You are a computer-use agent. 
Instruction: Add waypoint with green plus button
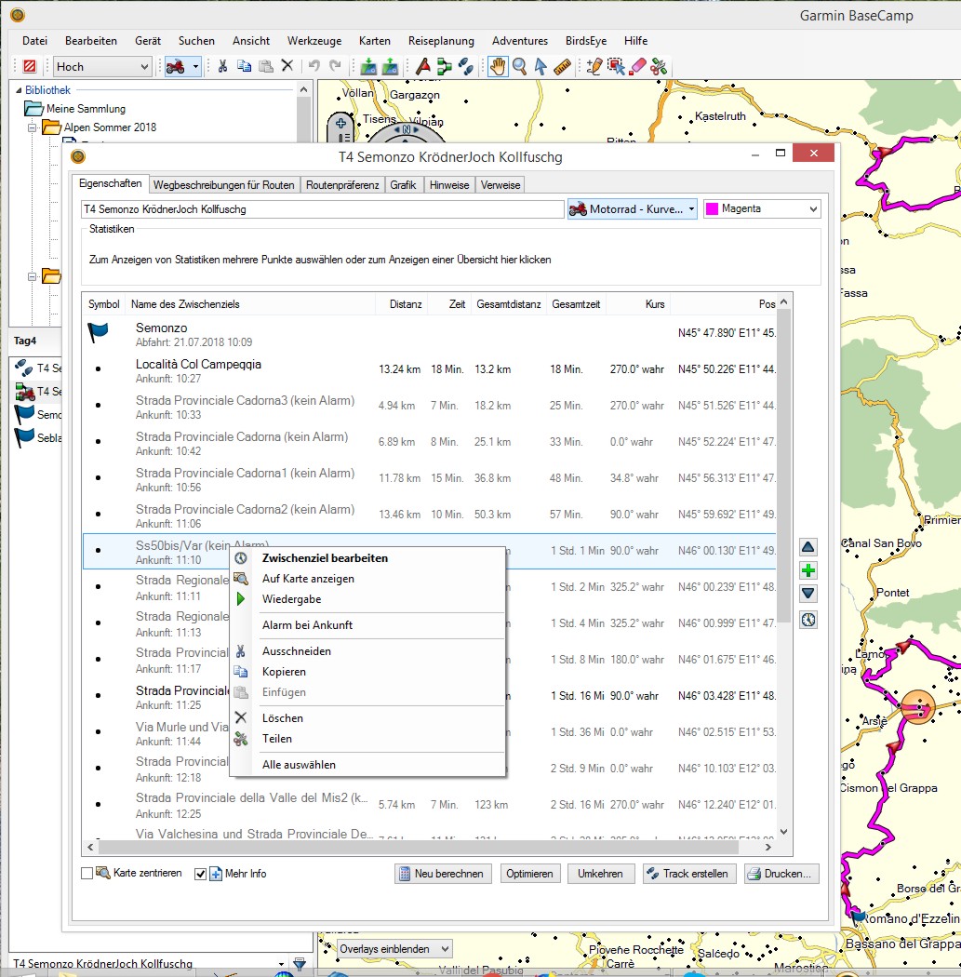(x=808, y=570)
